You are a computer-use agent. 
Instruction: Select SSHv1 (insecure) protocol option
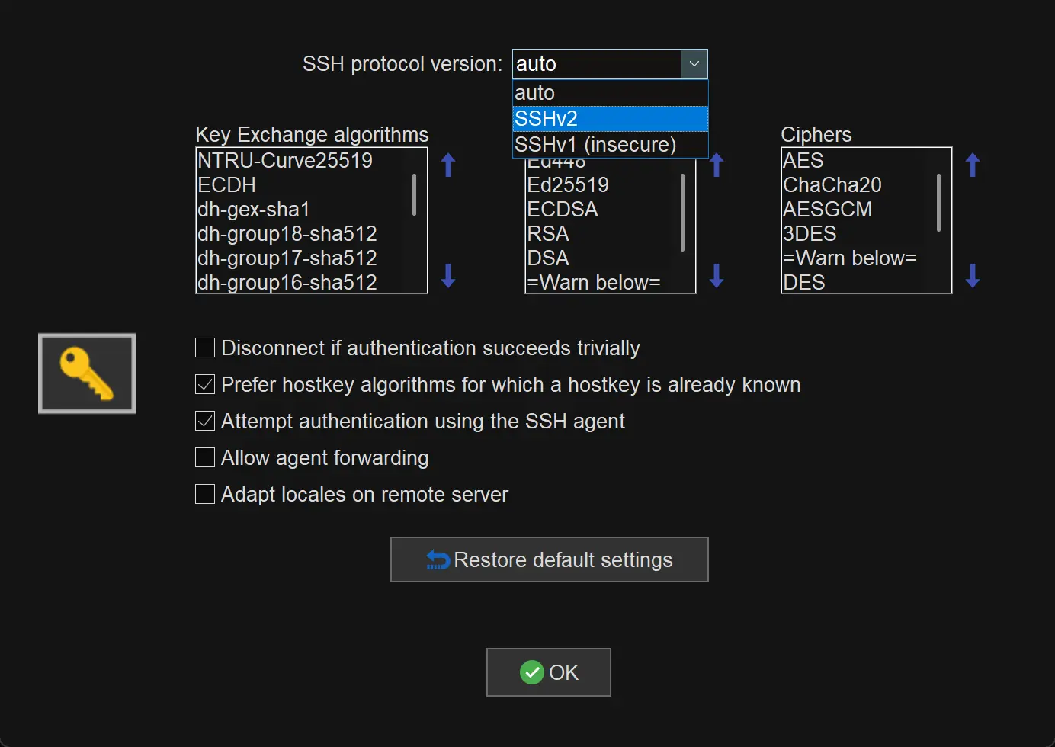610,145
